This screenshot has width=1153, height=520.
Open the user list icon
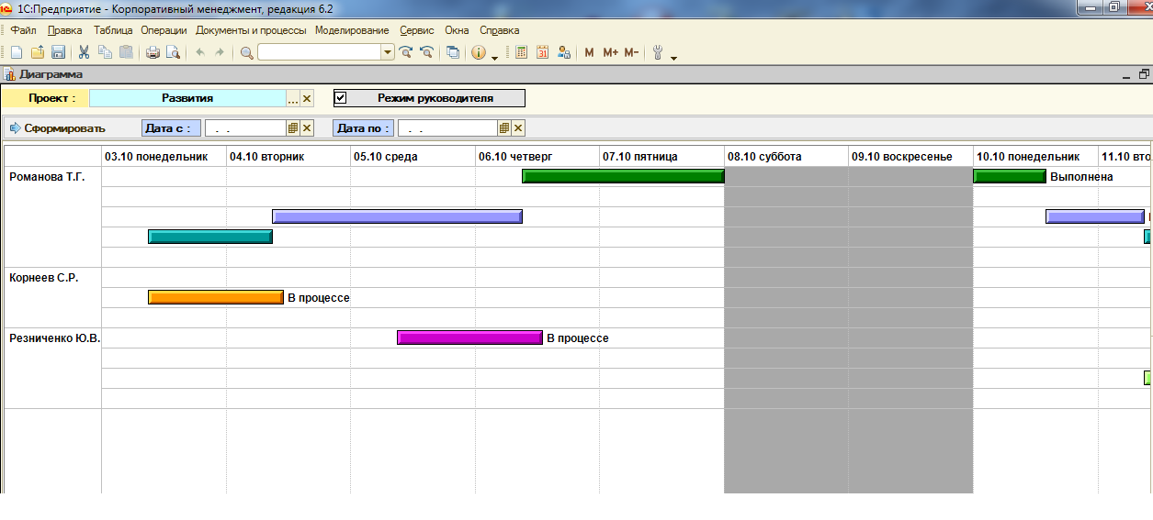tap(564, 52)
